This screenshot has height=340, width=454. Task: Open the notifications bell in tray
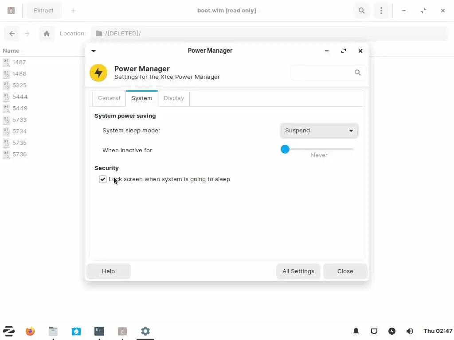pos(356,331)
